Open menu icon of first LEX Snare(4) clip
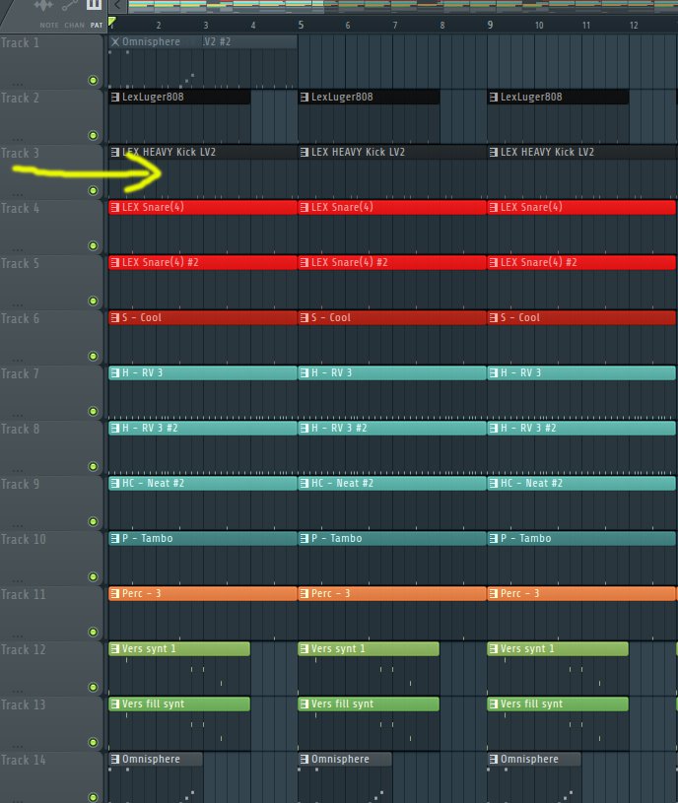678x803 pixels. coord(115,207)
